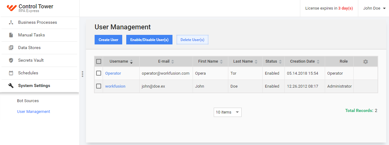Open the workfusion username link

[x=115, y=86]
